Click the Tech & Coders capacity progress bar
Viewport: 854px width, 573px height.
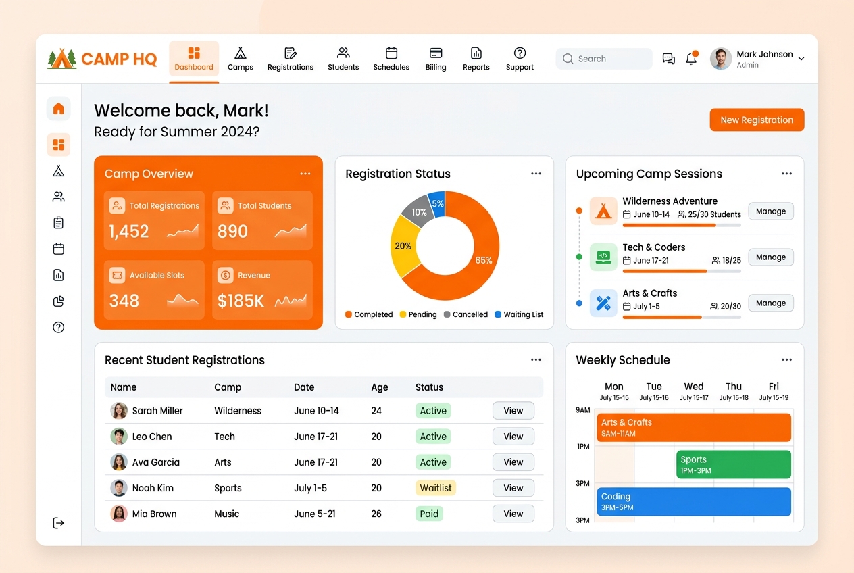click(682, 271)
